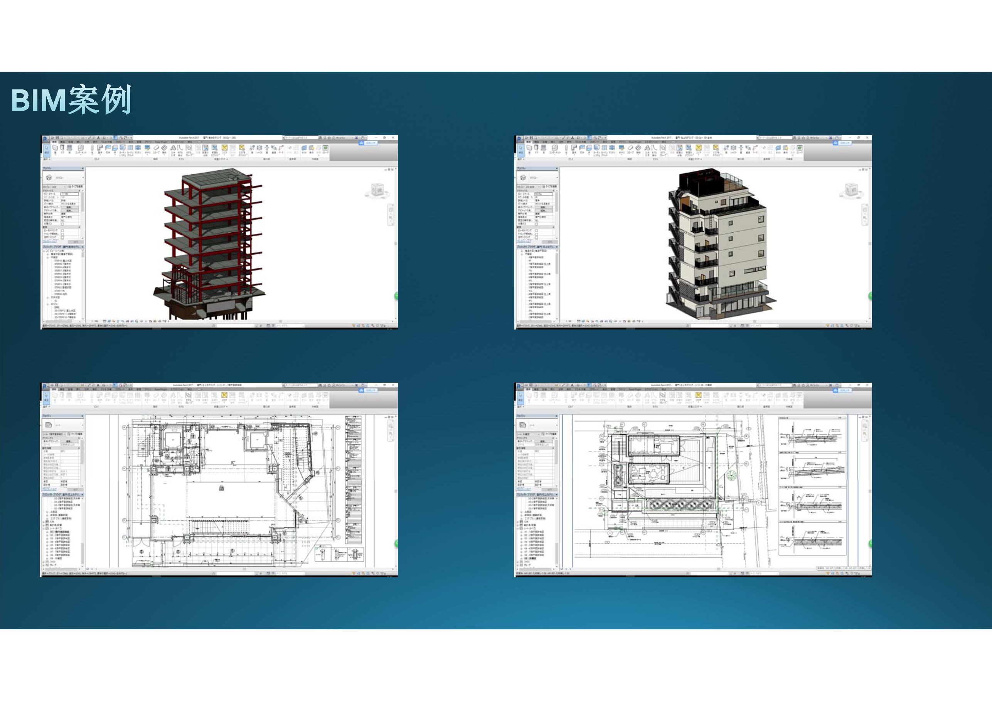Click the ViewCube in the red steel-frame 3D view
This screenshot has width=992, height=701.
point(377,190)
